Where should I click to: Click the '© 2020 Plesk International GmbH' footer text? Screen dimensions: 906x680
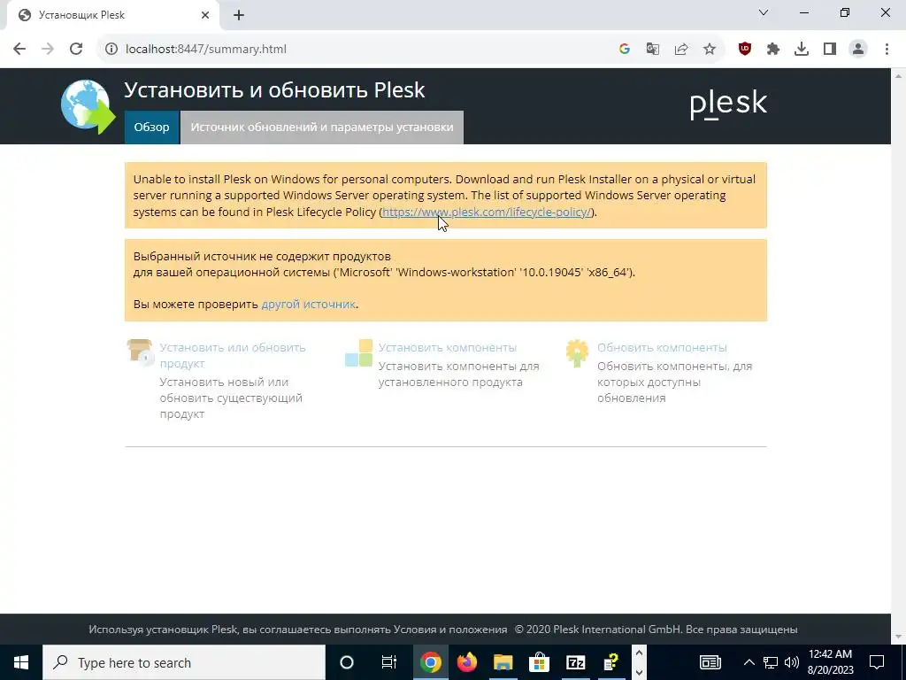pos(598,630)
